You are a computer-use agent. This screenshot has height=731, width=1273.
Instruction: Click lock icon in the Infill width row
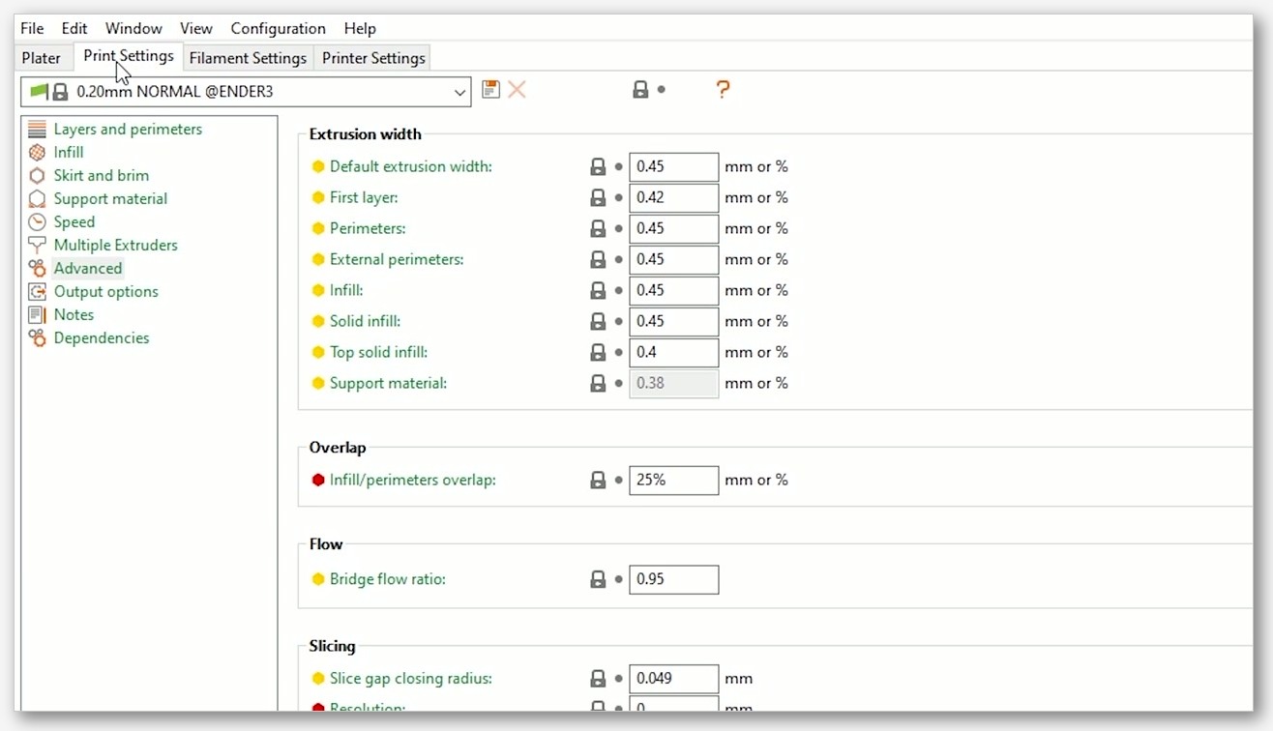tap(598, 291)
